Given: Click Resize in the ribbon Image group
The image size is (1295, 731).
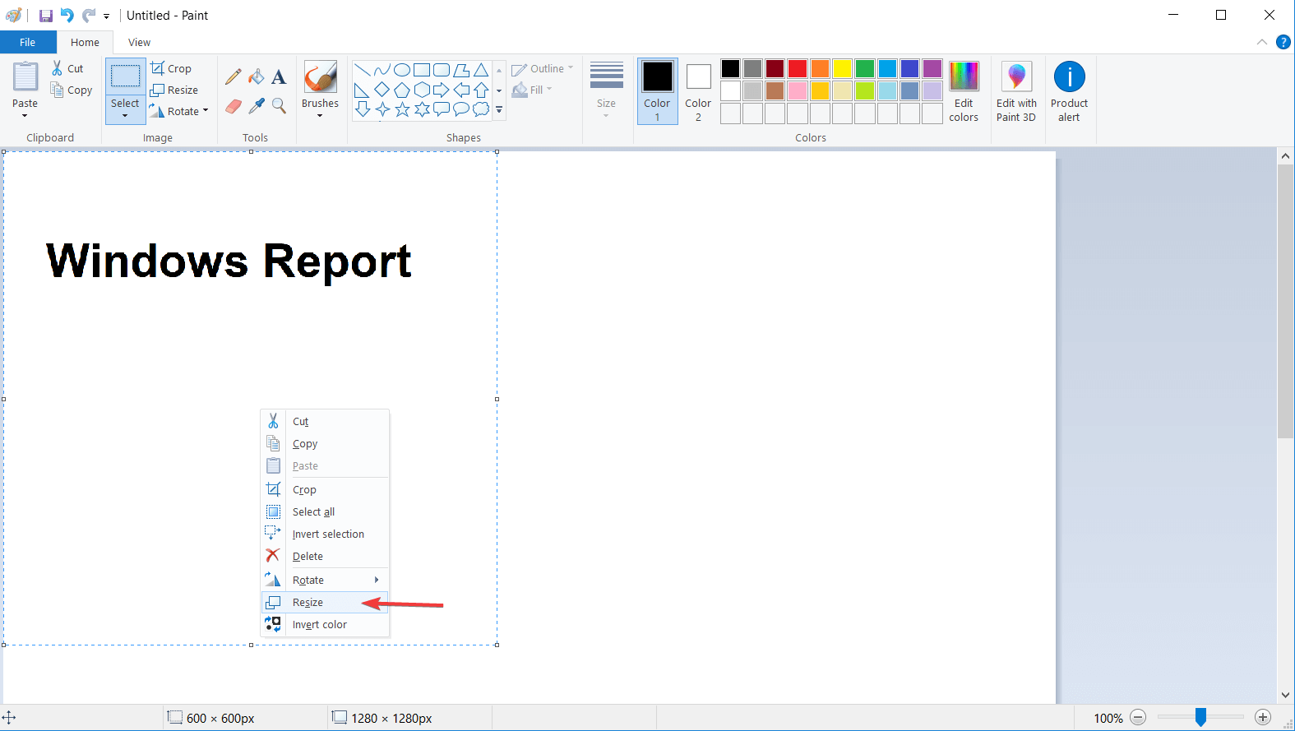Looking at the screenshot, I should pos(174,90).
